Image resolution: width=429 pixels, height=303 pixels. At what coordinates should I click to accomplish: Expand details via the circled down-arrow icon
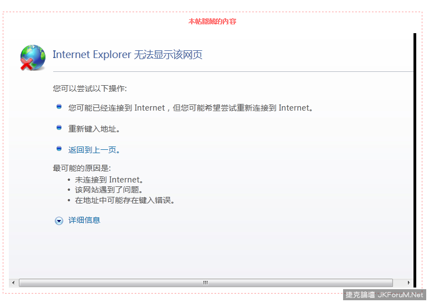(x=59, y=221)
